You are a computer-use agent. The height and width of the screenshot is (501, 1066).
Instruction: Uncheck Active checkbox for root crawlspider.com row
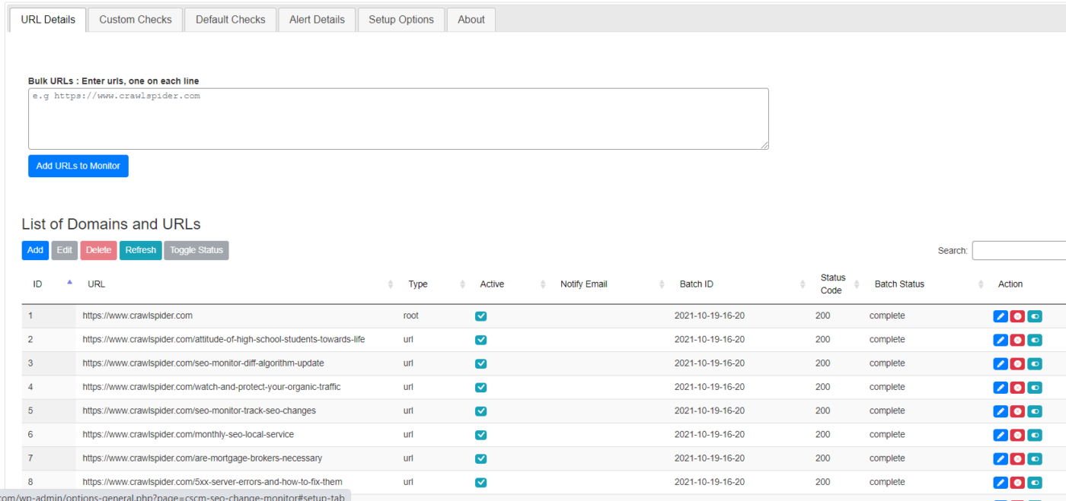click(480, 316)
